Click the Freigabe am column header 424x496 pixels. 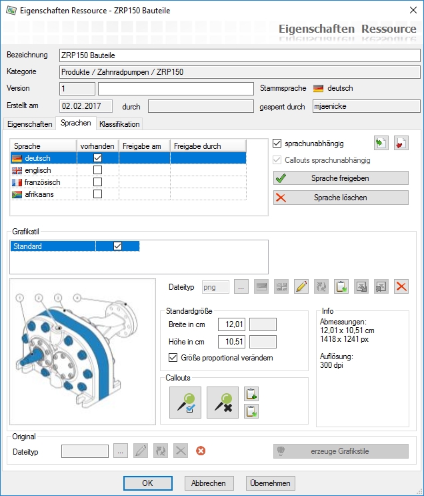click(x=145, y=146)
